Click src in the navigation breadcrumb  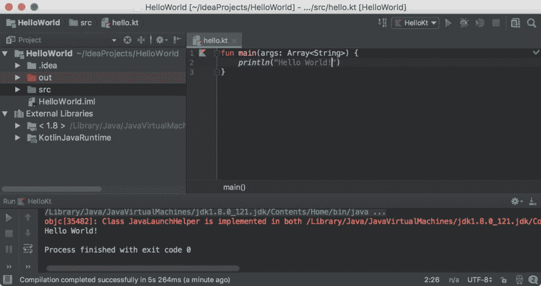(x=80, y=23)
